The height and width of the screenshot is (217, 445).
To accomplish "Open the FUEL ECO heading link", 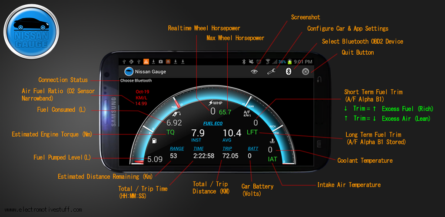I will (x=213, y=124).
